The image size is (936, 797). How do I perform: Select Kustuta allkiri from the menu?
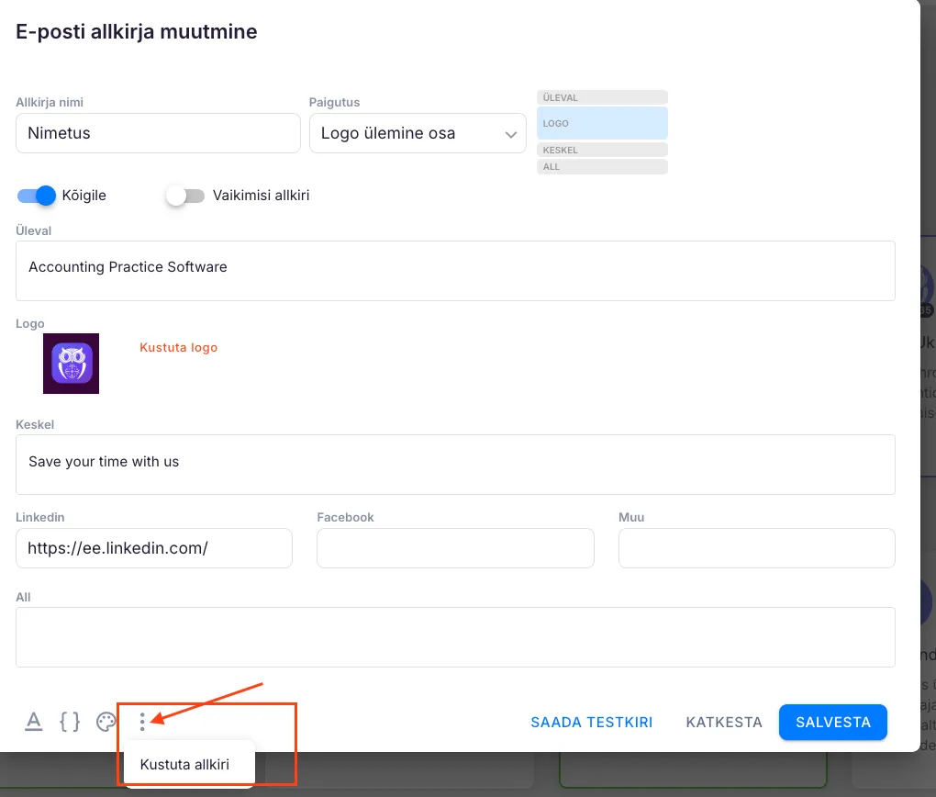[184, 764]
